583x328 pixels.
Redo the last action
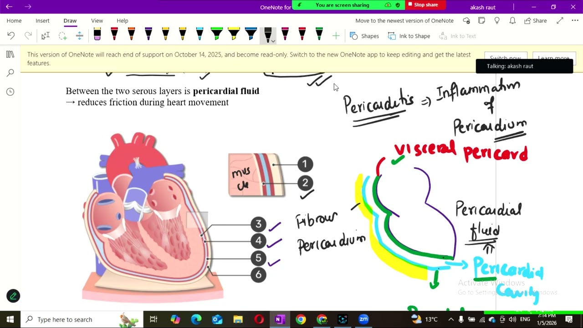coord(28,36)
